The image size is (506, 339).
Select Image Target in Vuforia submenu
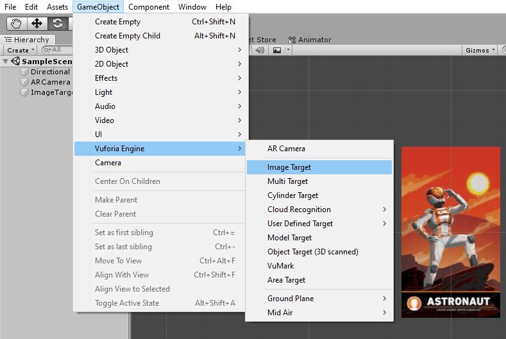click(x=319, y=167)
